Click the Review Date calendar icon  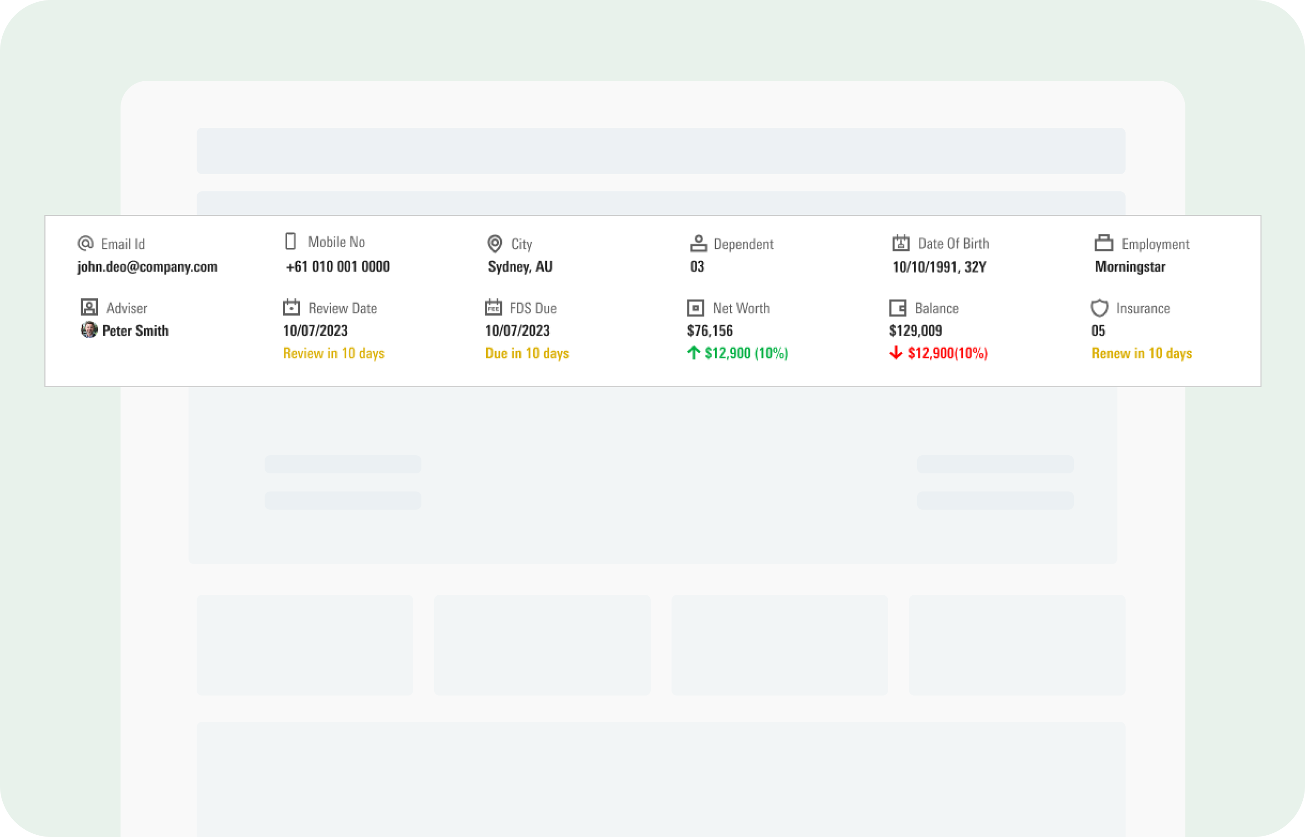291,307
